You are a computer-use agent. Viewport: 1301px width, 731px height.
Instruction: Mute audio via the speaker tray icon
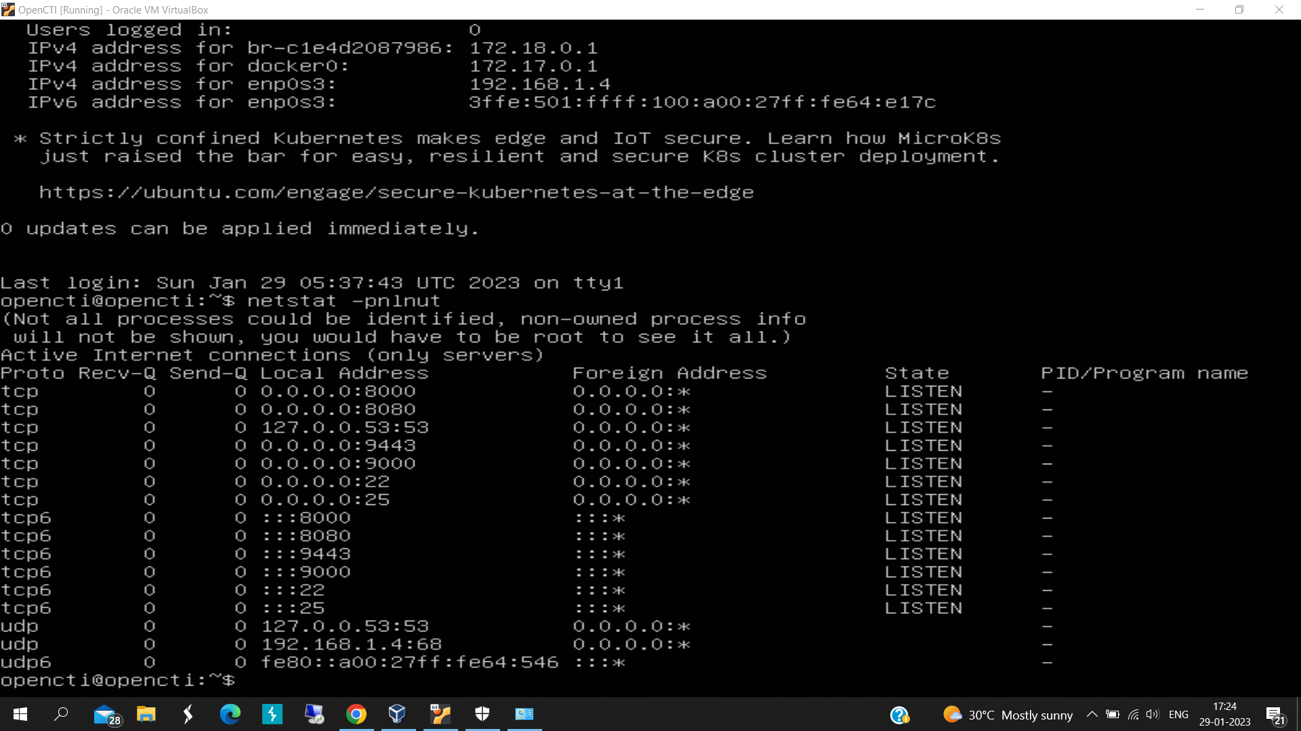(1153, 715)
